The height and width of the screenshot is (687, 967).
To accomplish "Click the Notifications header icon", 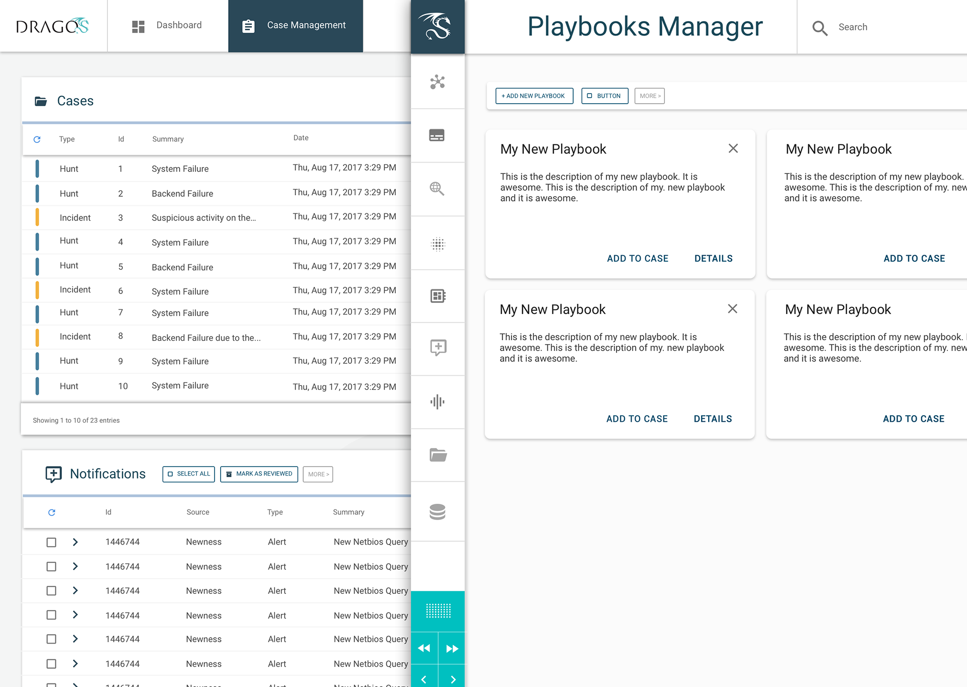I will [53, 474].
